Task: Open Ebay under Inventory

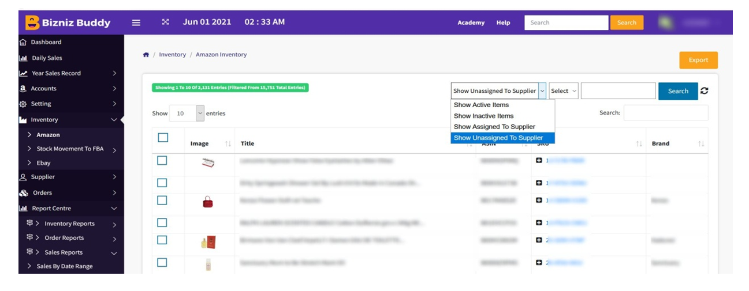Action: (44, 163)
